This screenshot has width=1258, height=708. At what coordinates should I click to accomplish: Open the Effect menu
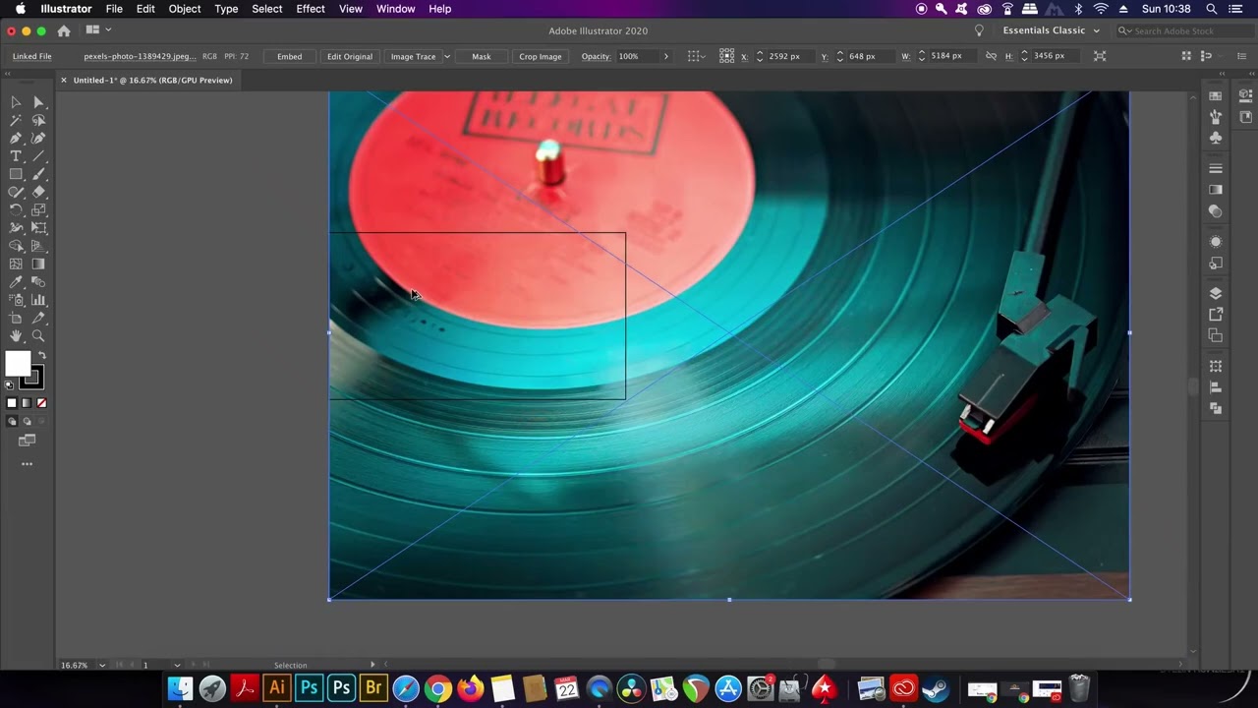tap(311, 9)
